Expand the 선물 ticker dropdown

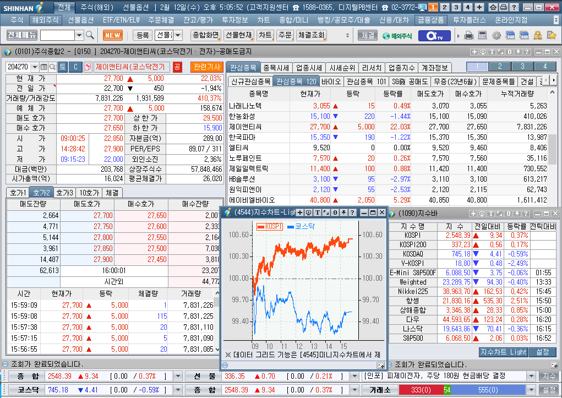tap(354, 376)
